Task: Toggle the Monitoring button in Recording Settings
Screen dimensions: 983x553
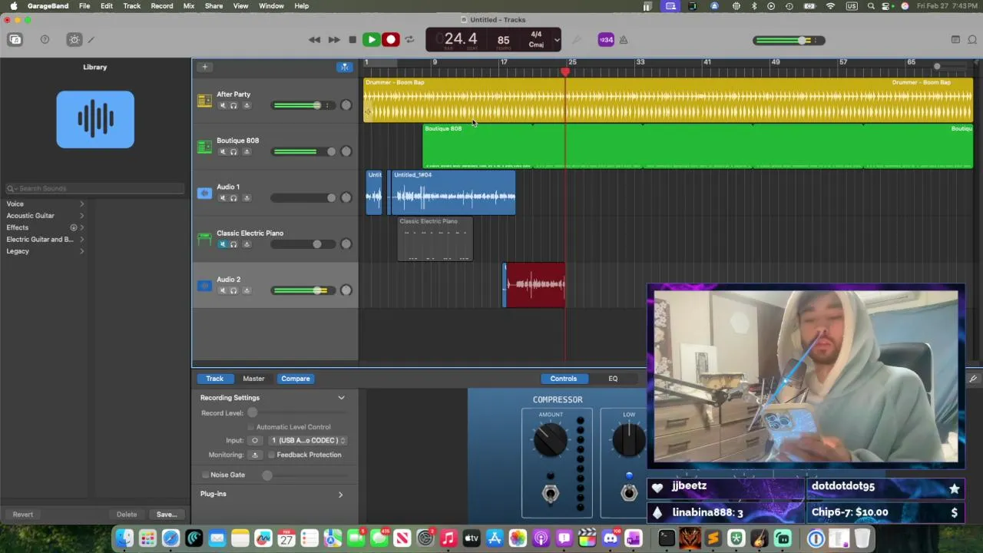Action: pos(255,455)
